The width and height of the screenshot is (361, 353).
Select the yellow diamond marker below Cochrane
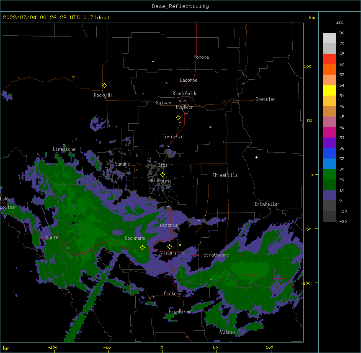pyautogui.click(x=142, y=248)
